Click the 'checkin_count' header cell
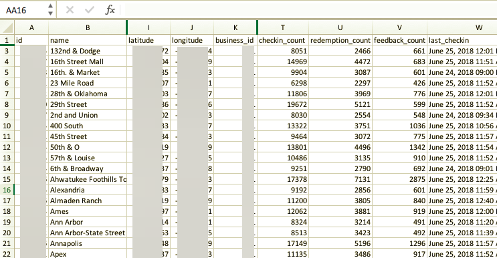This screenshot has height=258, width=497. click(x=283, y=40)
